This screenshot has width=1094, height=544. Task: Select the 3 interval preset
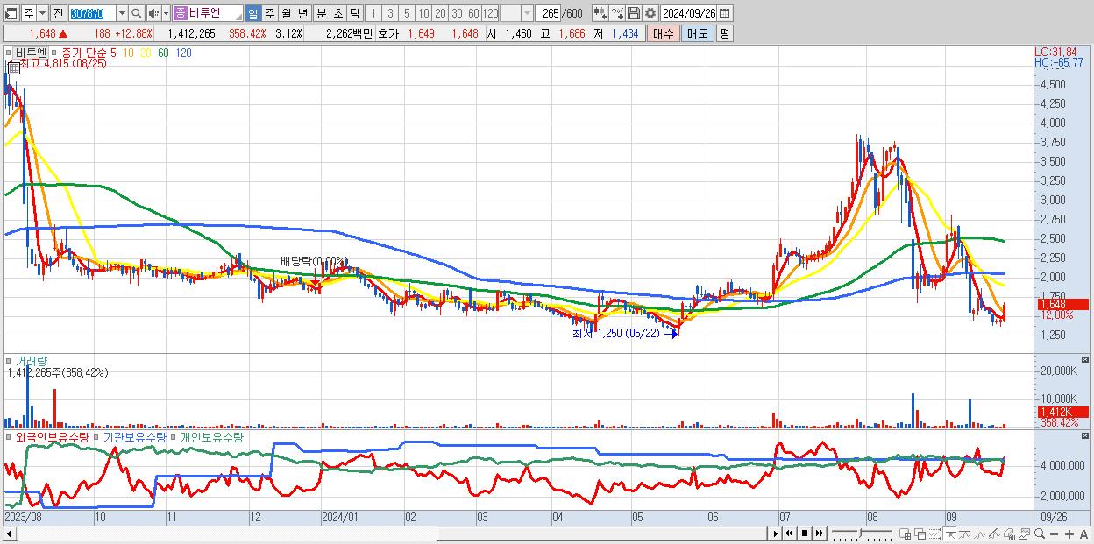pos(389,13)
